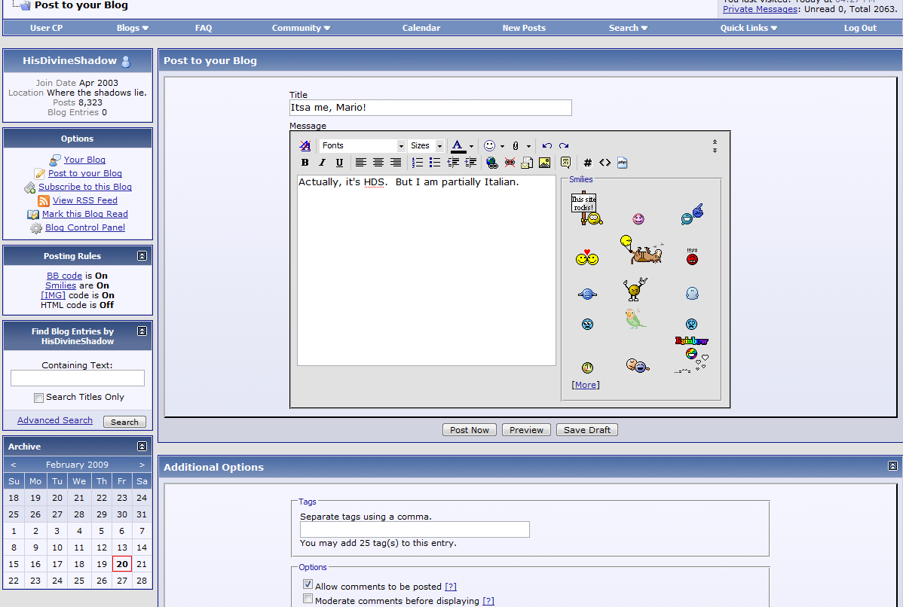
Task: Apply underline formatting
Action: click(339, 163)
